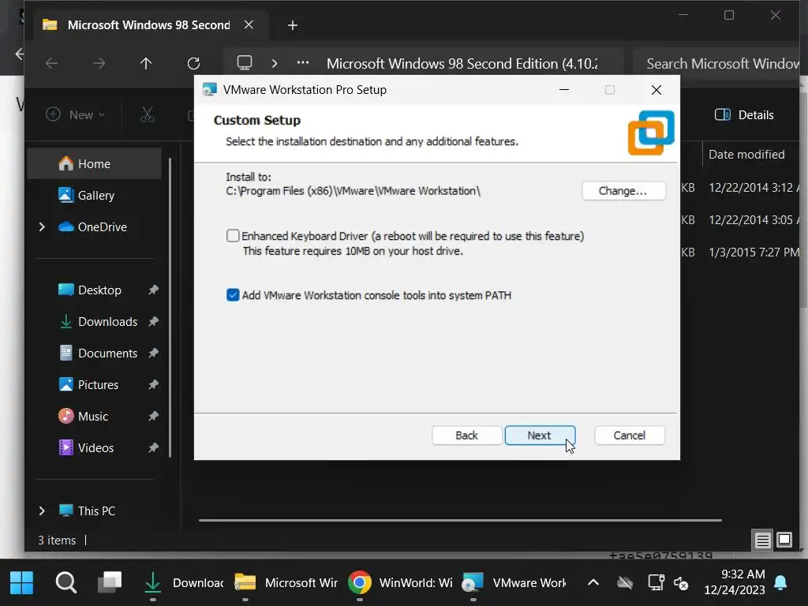
Task: Open Desktop quick access folder
Action: (x=99, y=290)
